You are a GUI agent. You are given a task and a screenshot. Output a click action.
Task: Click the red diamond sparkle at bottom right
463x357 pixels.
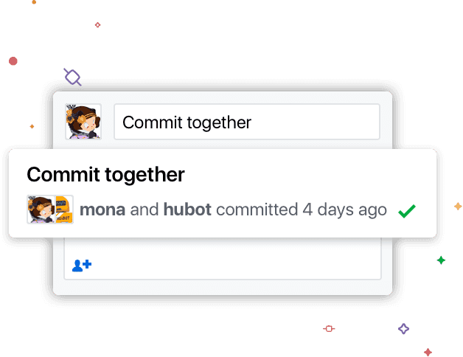point(428,351)
